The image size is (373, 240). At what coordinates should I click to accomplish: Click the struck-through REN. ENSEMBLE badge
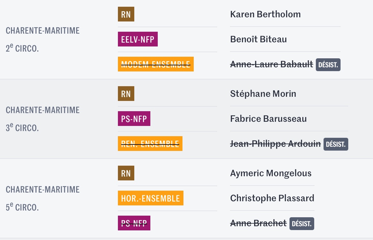click(x=150, y=144)
